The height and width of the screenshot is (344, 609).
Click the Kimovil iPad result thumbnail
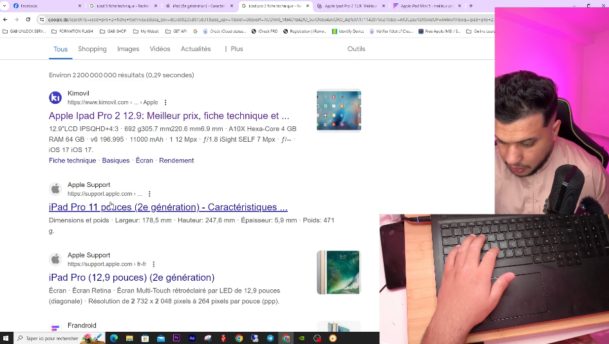coord(339,111)
